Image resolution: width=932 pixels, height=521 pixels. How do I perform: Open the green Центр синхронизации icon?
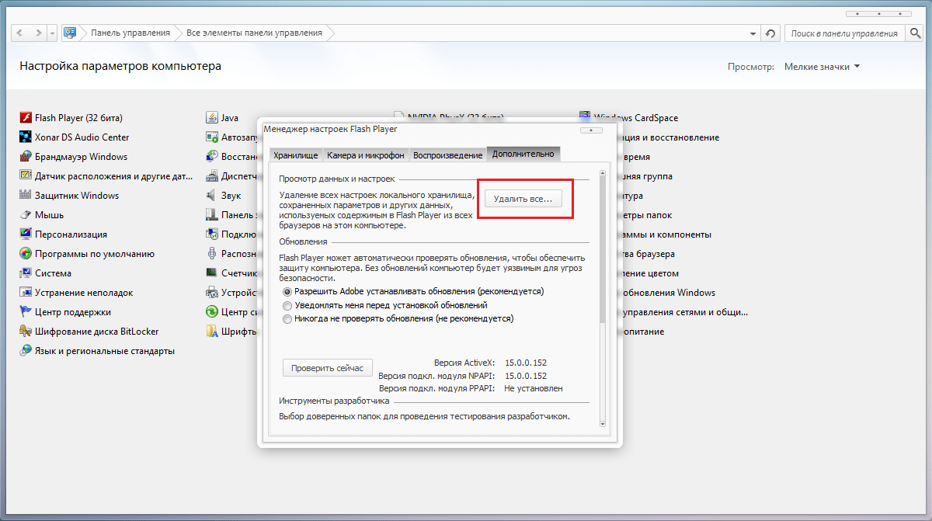(211, 312)
